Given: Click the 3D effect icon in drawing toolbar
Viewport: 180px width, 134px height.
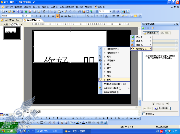Looking at the screenshot, I should point(106,123).
